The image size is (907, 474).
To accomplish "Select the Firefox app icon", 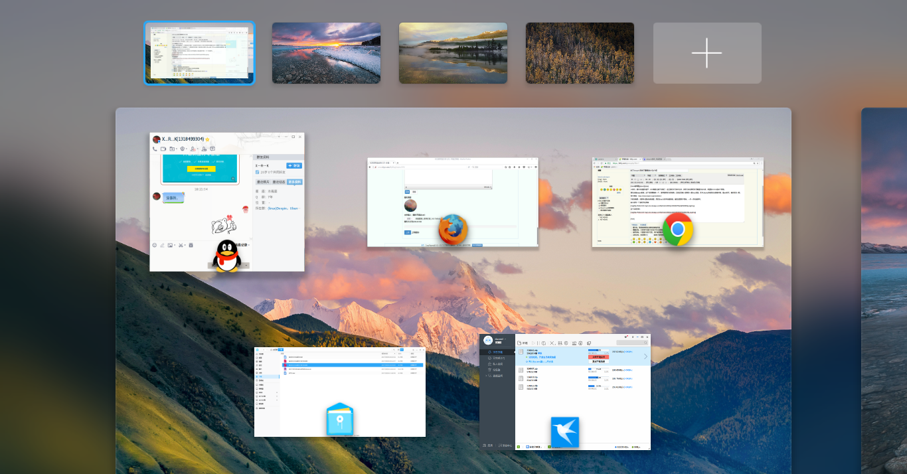I will click(x=453, y=230).
